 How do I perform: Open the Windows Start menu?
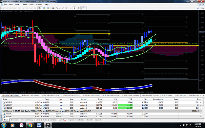pos(4,125)
